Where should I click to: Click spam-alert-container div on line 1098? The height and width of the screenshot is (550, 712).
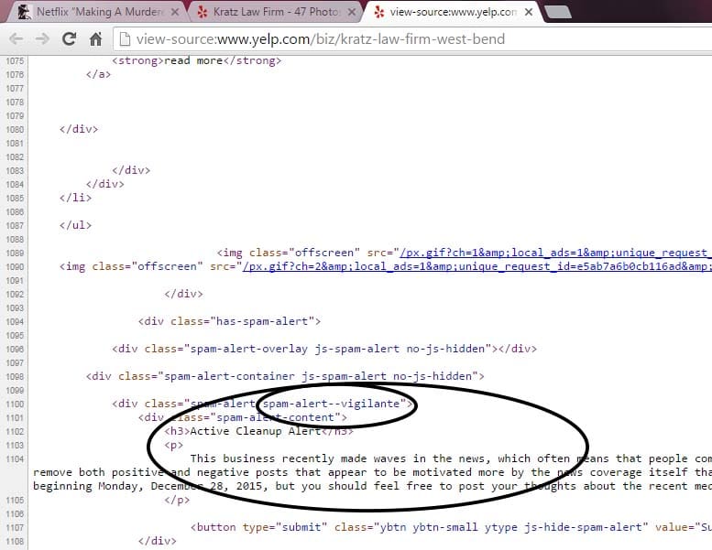click(285, 376)
